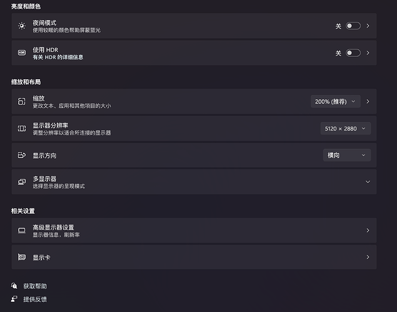
Task: Click the night light sun icon
Action: (x=22, y=26)
